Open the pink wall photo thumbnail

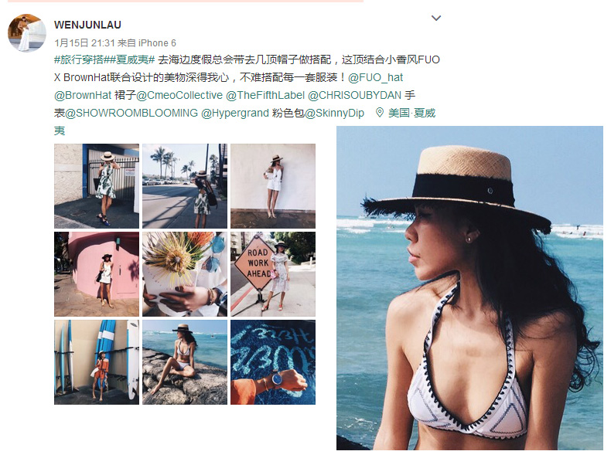97,274
